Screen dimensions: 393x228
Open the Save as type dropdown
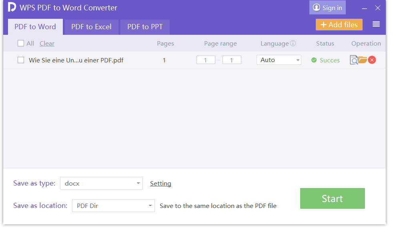click(x=101, y=183)
